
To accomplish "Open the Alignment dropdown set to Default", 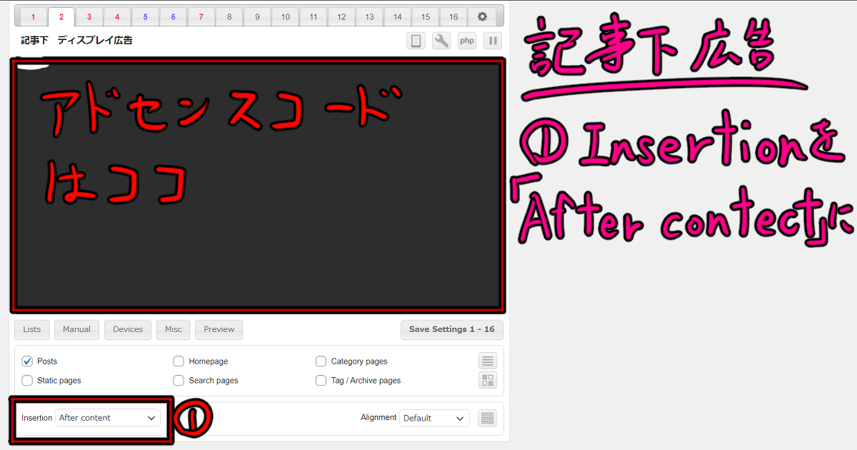I will [x=434, y=417].
